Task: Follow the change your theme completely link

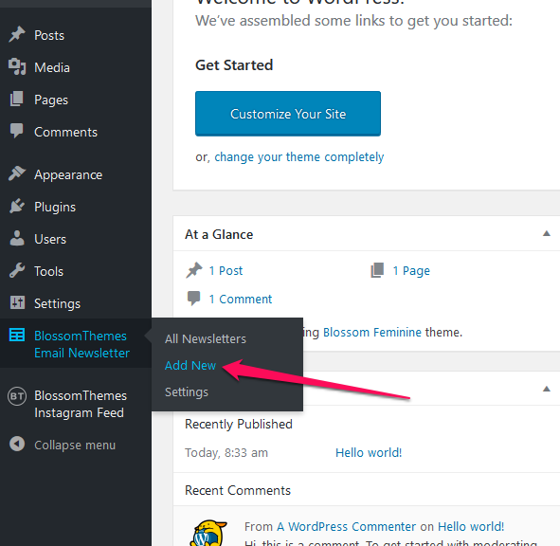Action: point(298,156)
